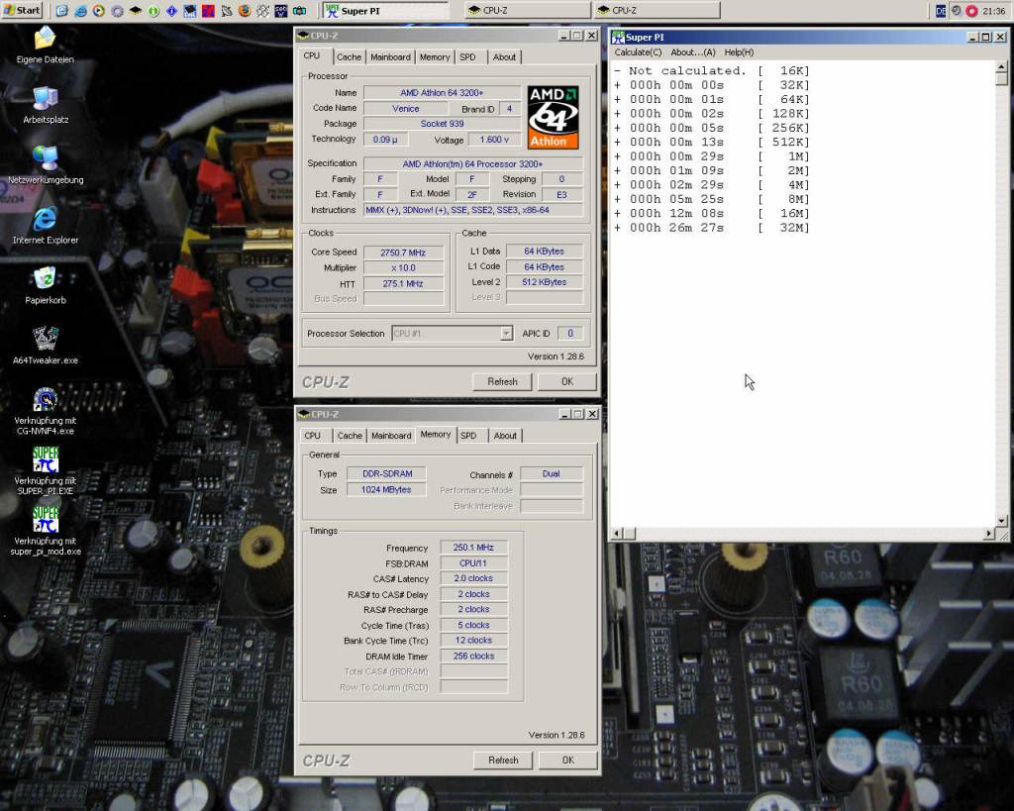Open SPD tab in upper CPU-Z window
Image resolution: width=1014 pixels, height=811 pixels.
click(x=467, y=56)
